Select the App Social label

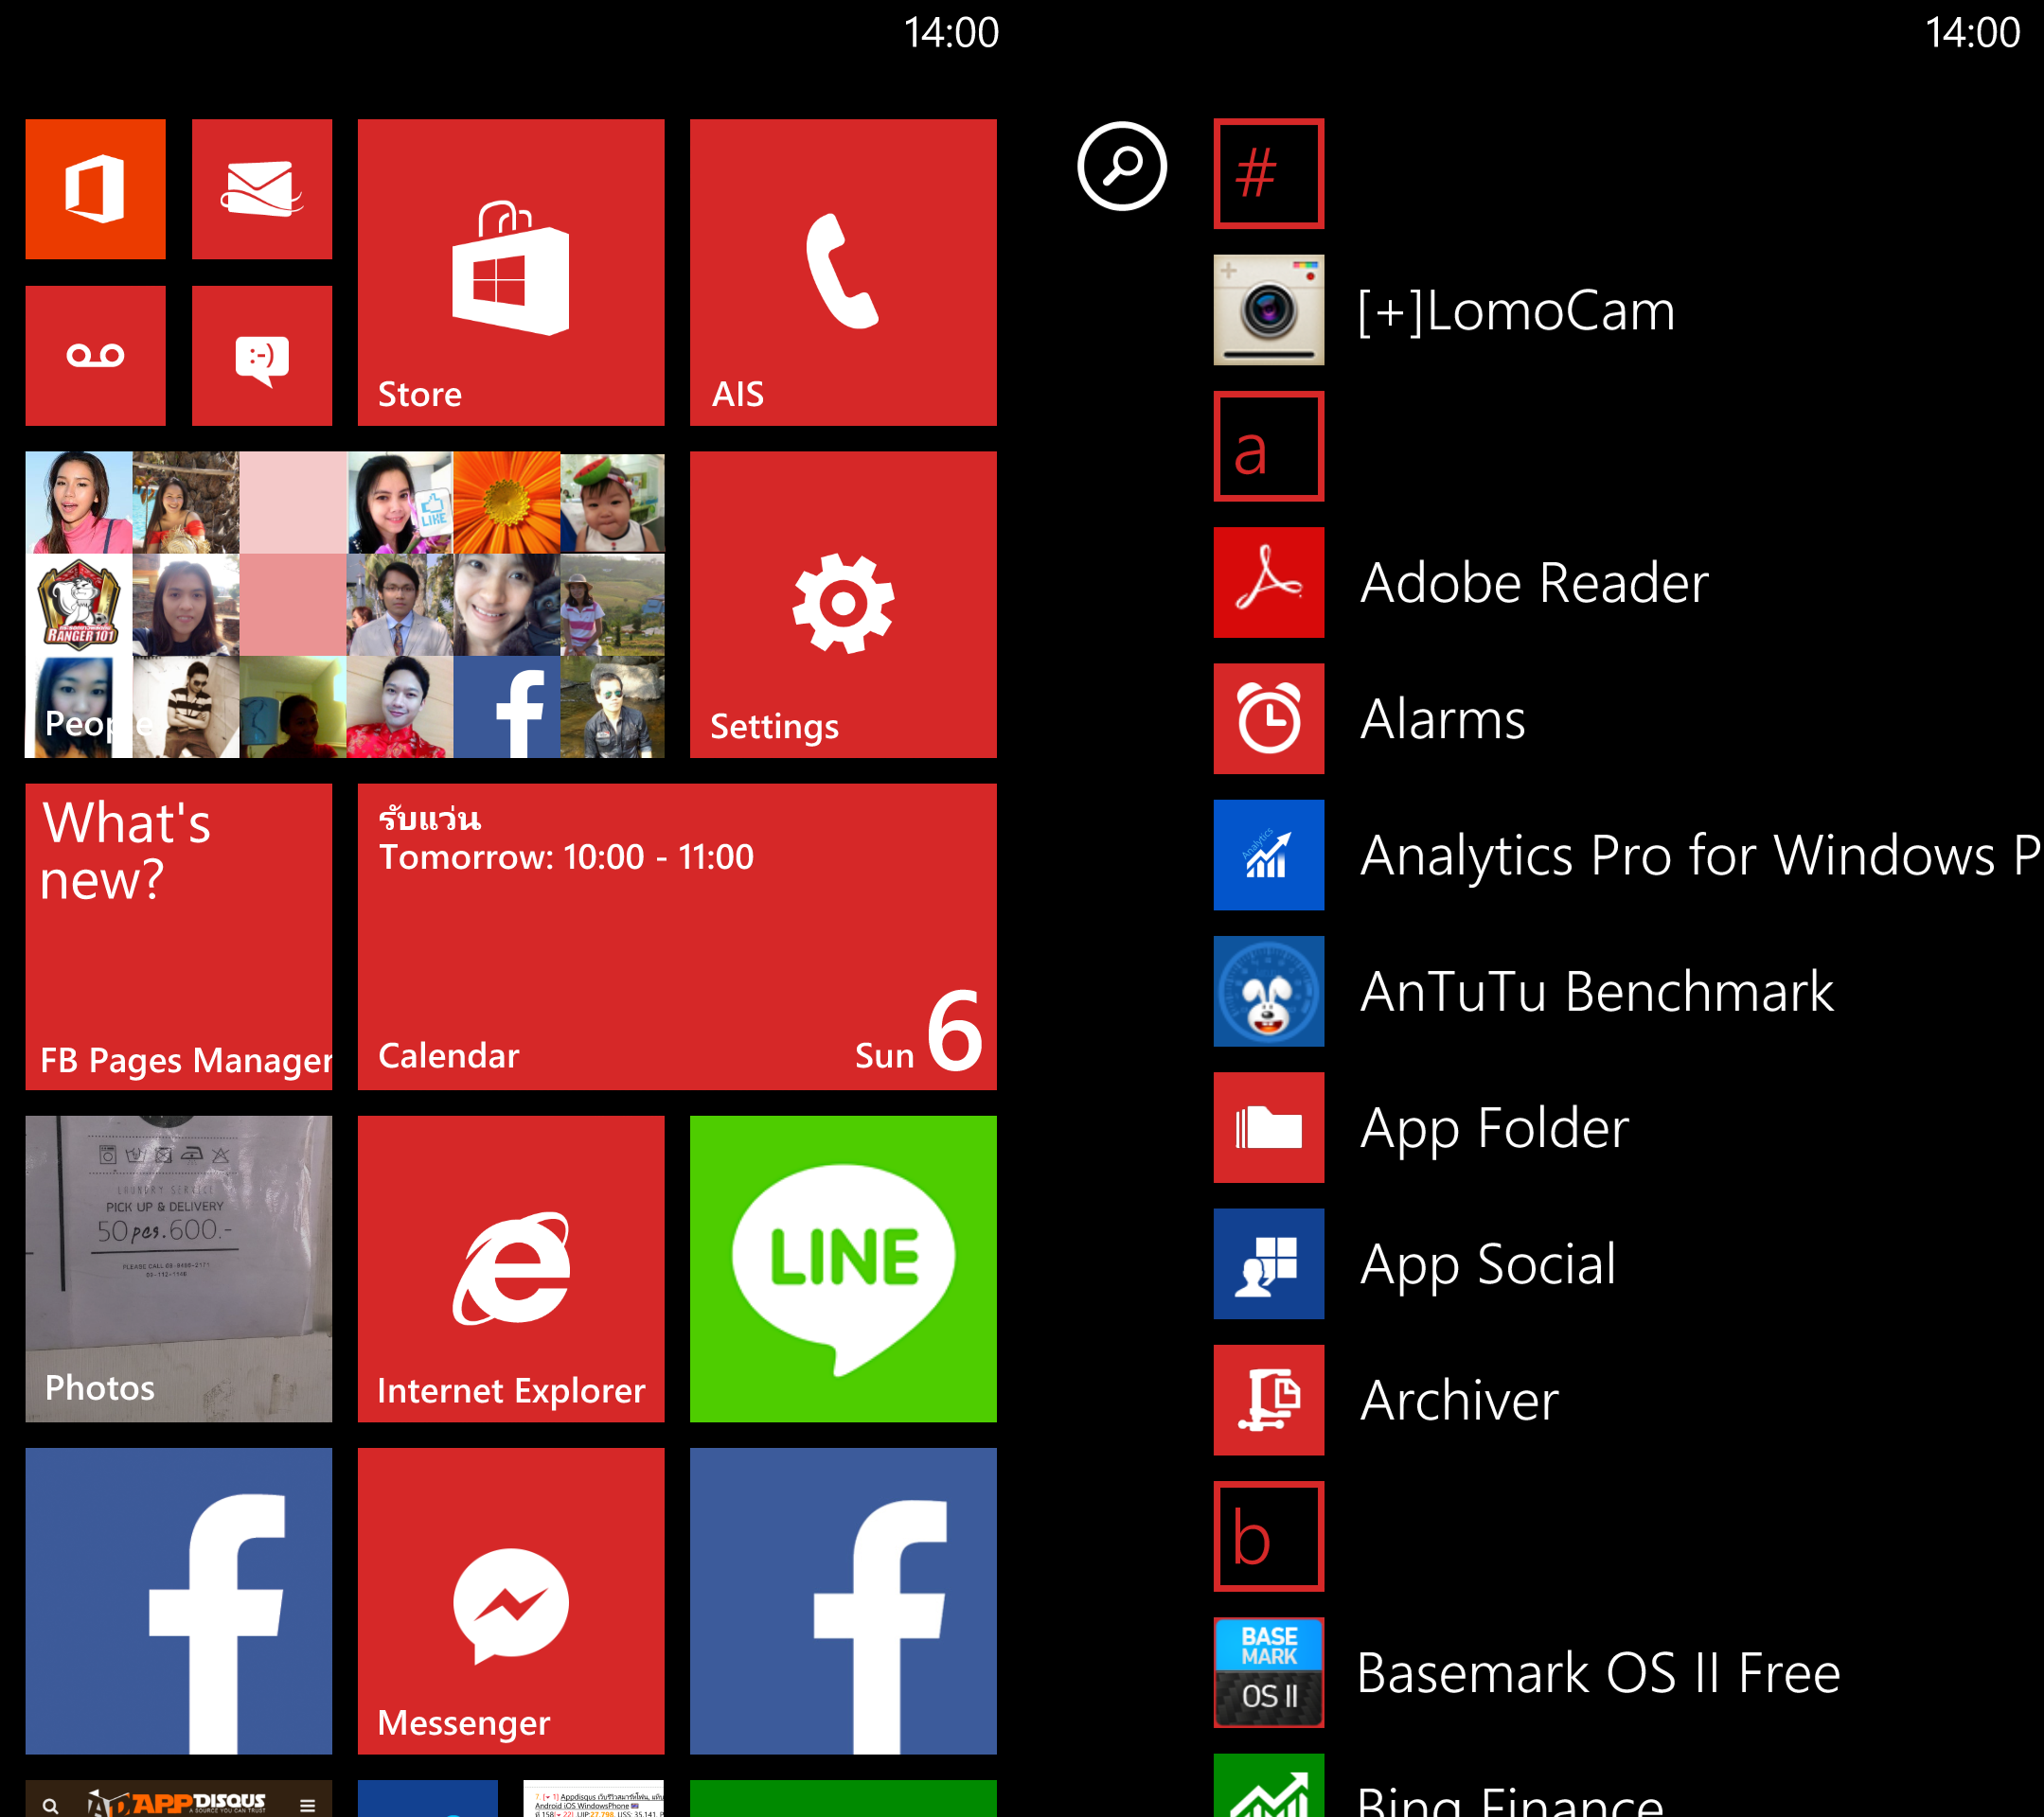click(1488, 1266)
